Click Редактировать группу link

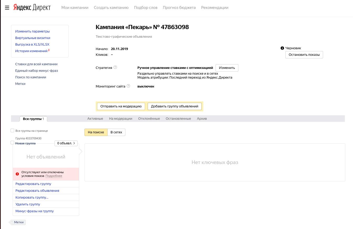pos(33,184)
